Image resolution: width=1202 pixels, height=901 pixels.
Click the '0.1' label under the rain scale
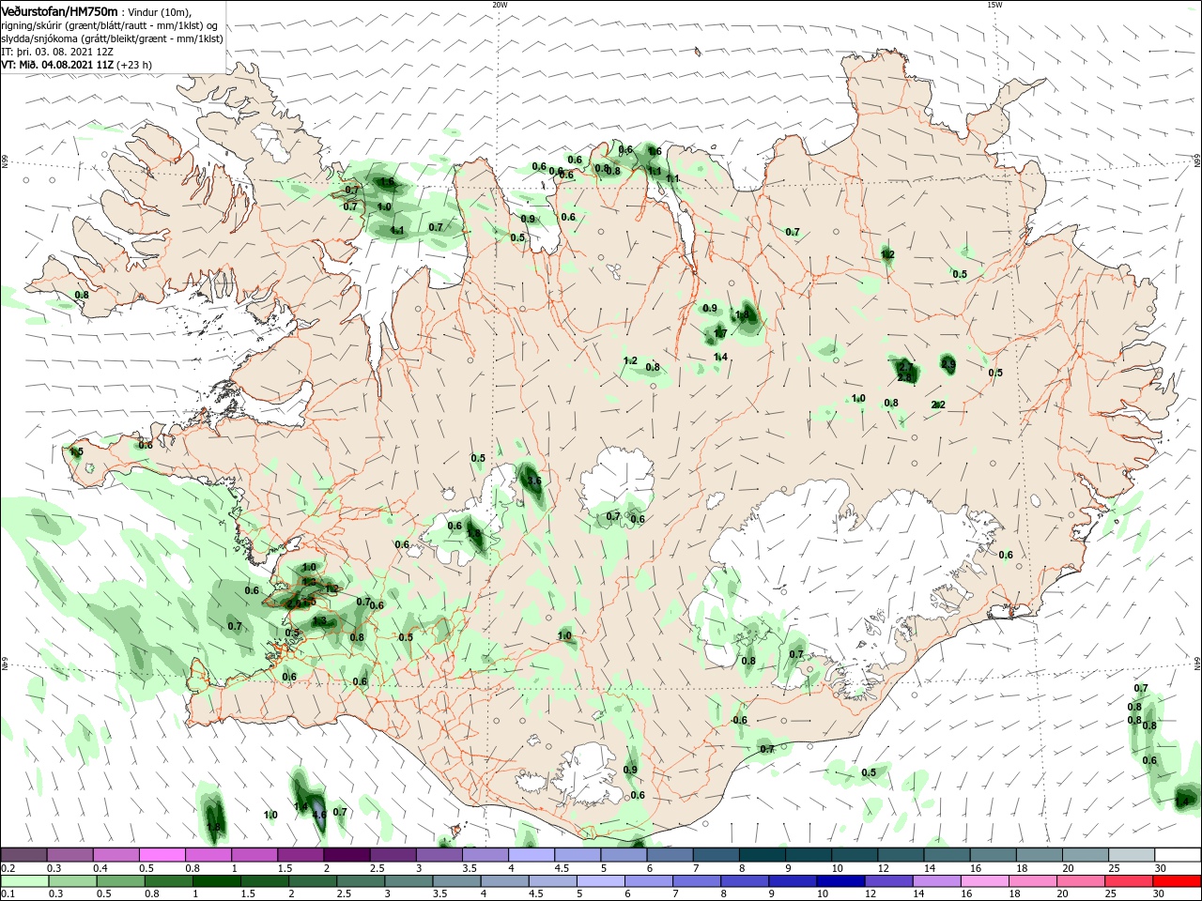(x=7, y=894)
